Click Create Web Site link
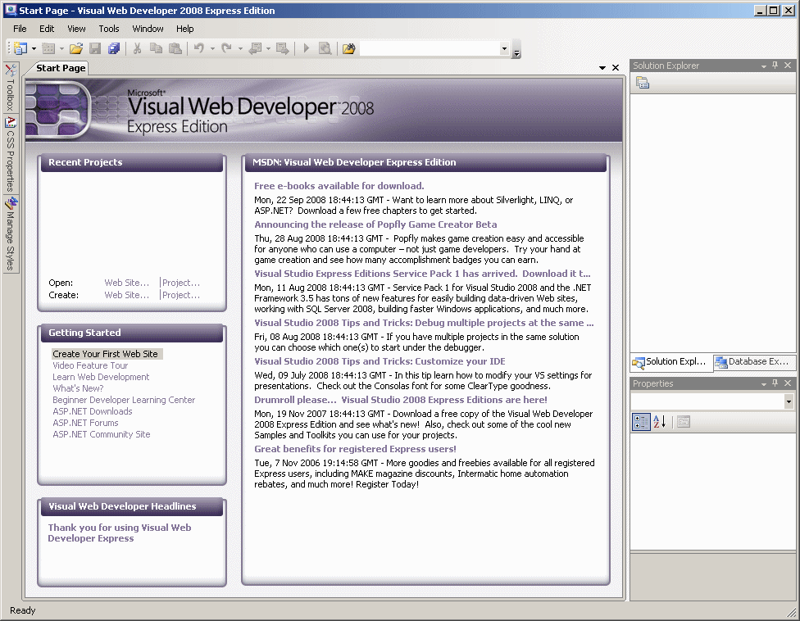This screenshot has height=621, width=800. click(x=126, y=295)
